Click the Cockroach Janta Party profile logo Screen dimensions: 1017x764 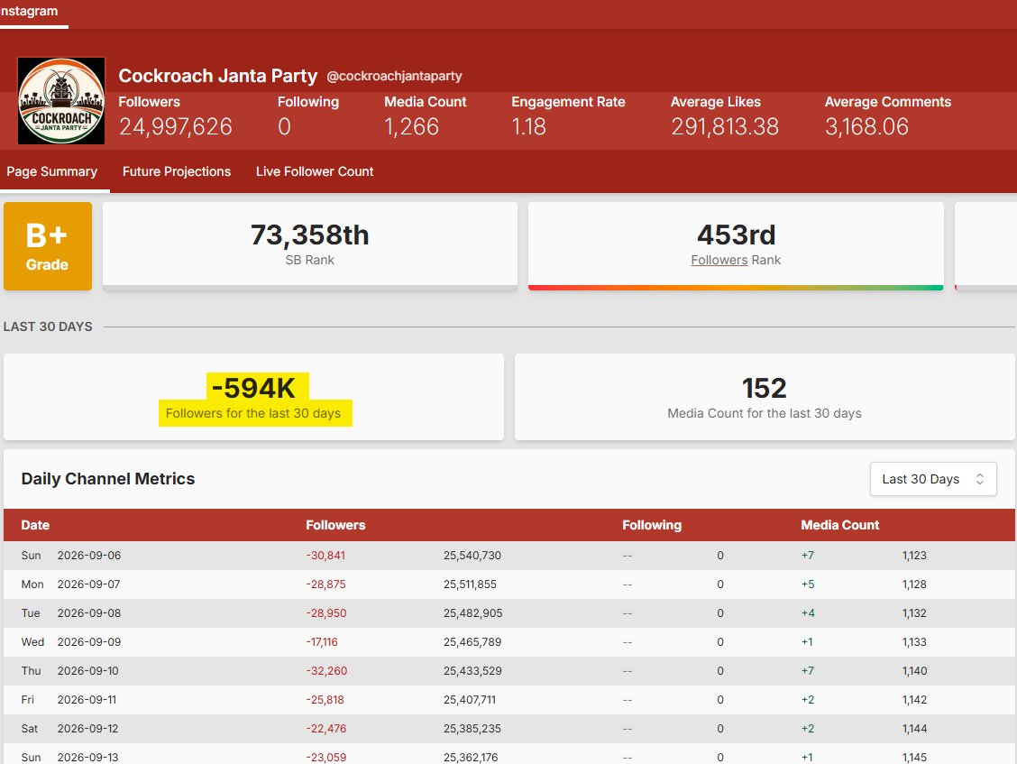tap(61, 101)
